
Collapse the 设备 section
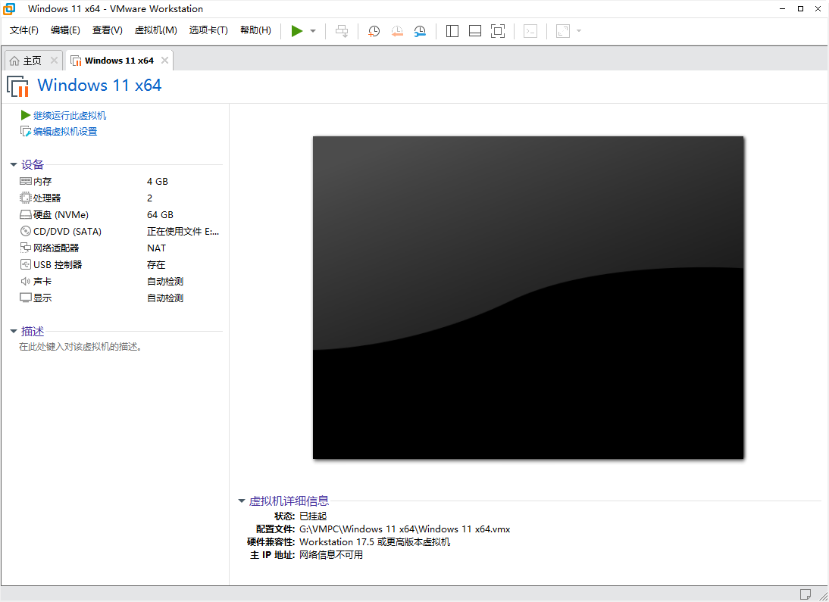coord(14,165)
